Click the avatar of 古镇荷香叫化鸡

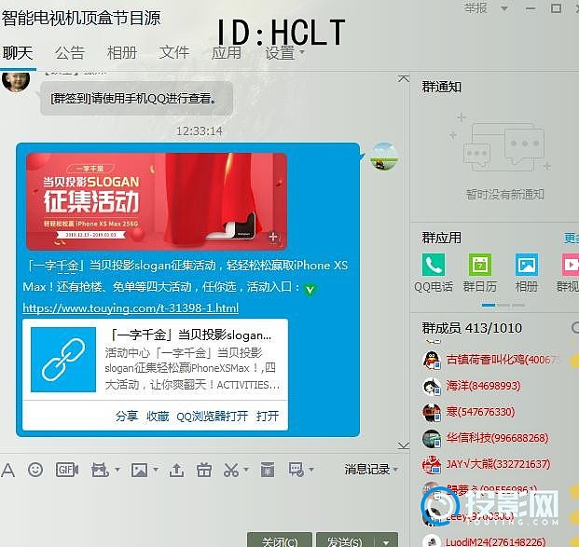(432, 360)
